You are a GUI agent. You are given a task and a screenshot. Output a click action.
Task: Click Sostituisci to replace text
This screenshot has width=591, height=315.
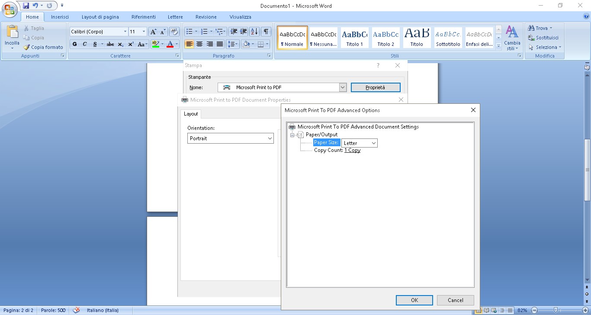coord(543,38)
